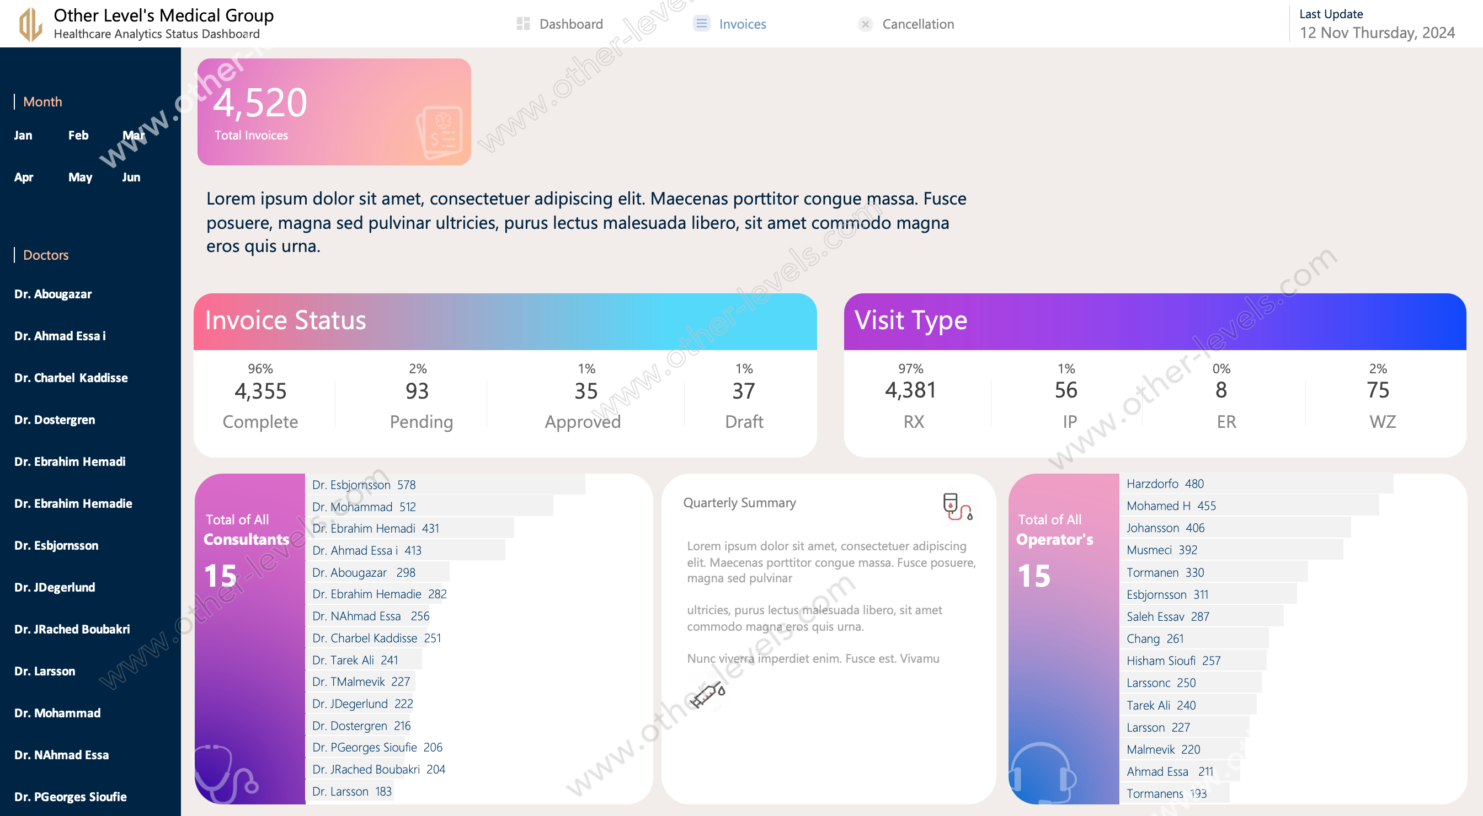Screen dimensions: 1483x816
Task: Select Dr. Mohammad from doctors list
Action: (56, 712)
